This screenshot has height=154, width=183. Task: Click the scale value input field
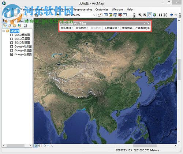pyautogui.click(x=78, y=15)
